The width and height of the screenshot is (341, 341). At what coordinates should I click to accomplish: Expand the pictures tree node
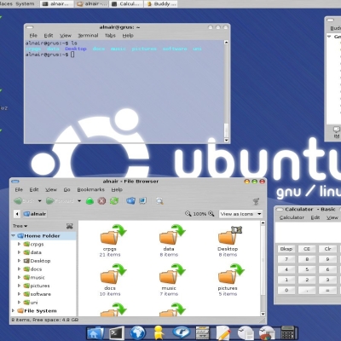[19, 286]
